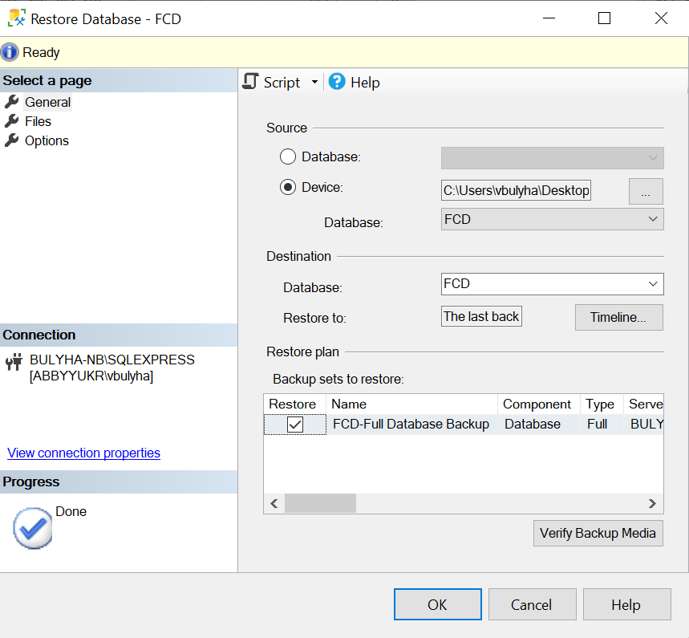Click the Restore column header
The width and height of the screenshot is (689, 638).
pyautogui.click(x=295, y=404)
